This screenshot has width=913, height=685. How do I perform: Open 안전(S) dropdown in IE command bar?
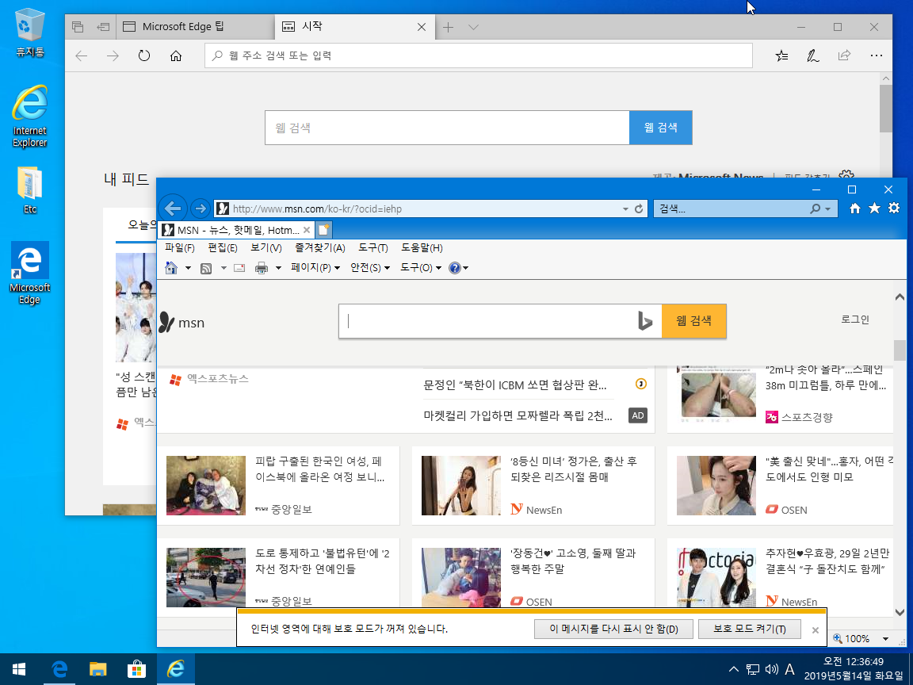[370, 267]
